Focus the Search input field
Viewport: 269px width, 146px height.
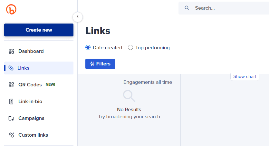[226, 8]
